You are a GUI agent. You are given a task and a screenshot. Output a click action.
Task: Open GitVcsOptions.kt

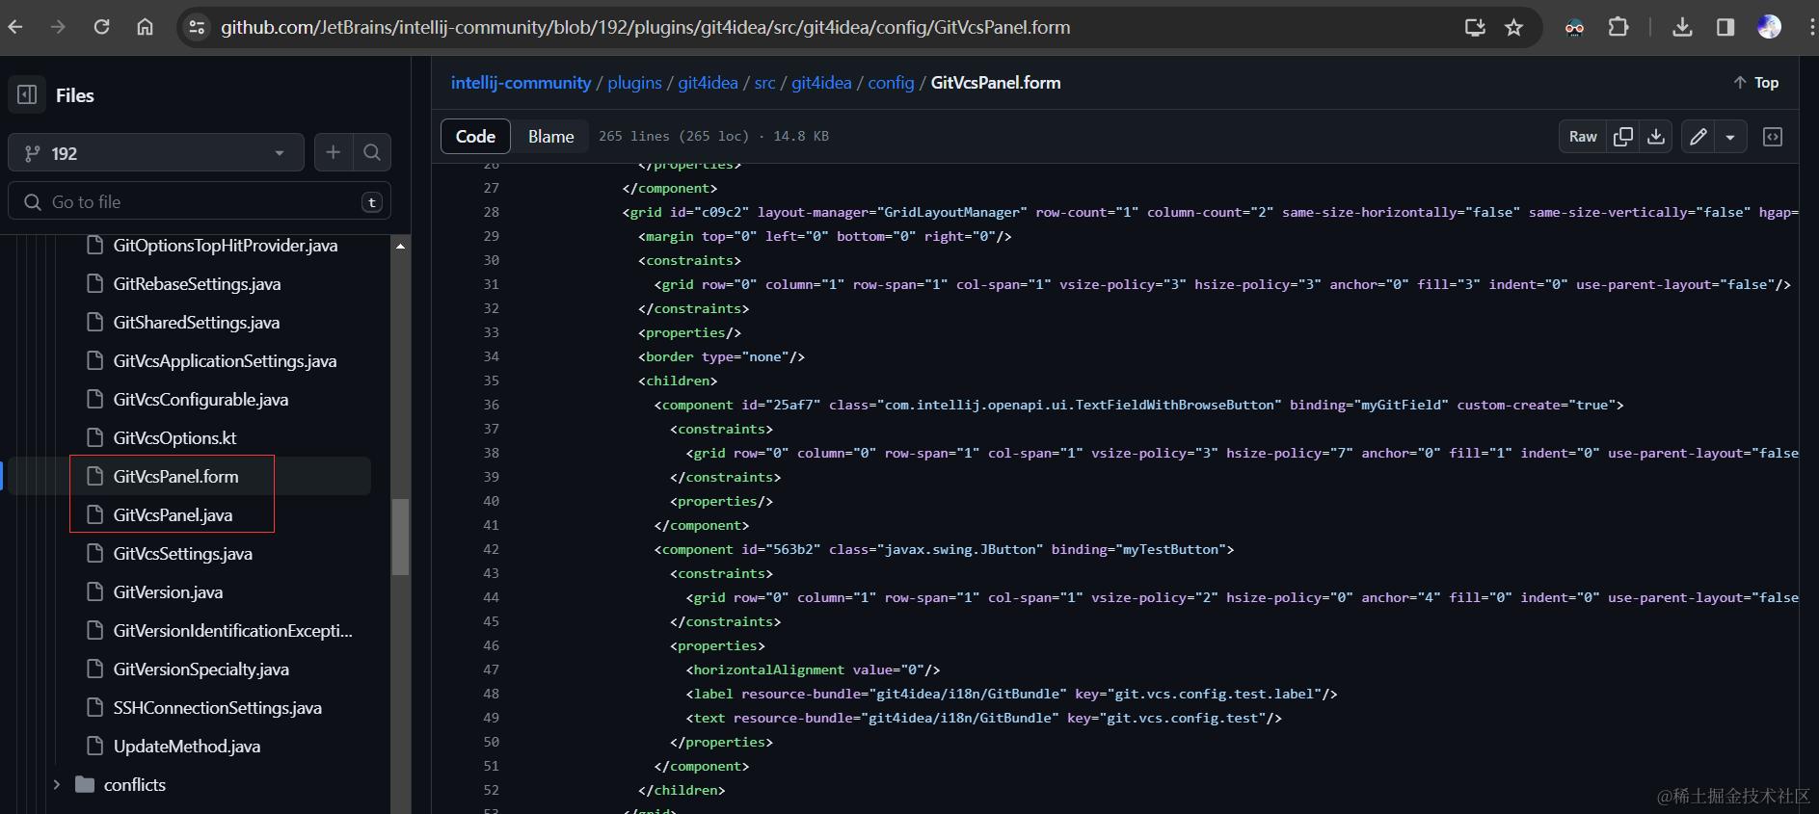tap(174, 438)
